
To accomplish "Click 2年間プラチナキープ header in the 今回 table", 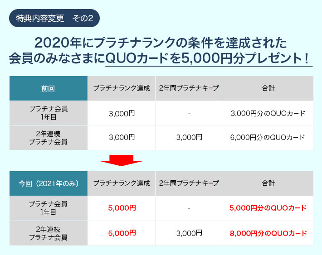I will point(189,183).
